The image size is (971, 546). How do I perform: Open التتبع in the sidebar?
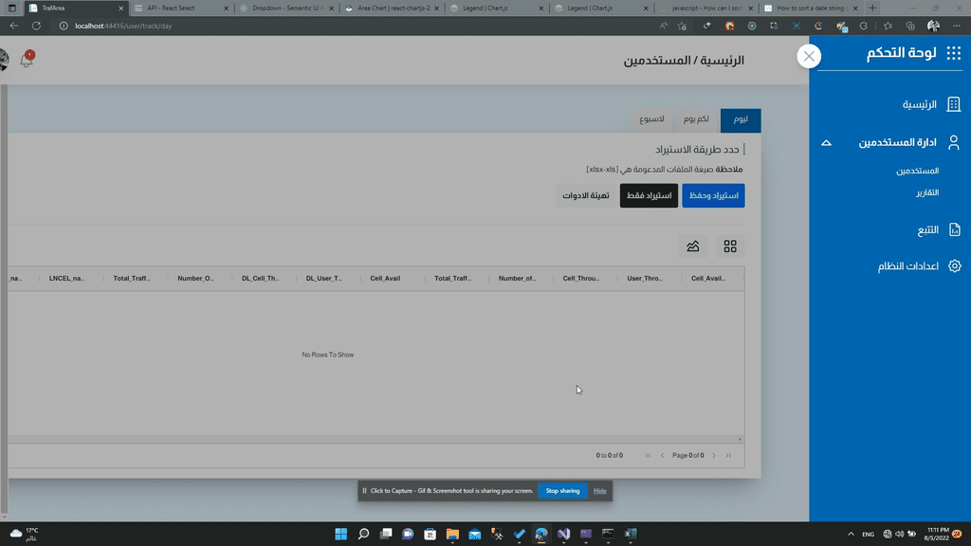pyautogui.click(x=927, y=230)
